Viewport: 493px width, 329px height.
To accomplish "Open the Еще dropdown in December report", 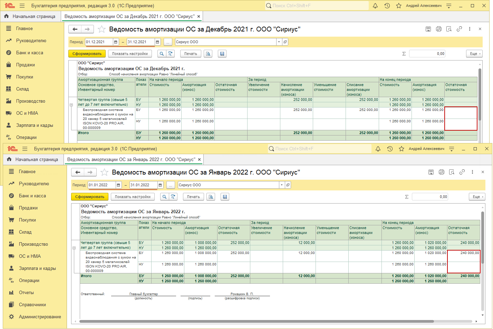I will click(x=475, y=54).
